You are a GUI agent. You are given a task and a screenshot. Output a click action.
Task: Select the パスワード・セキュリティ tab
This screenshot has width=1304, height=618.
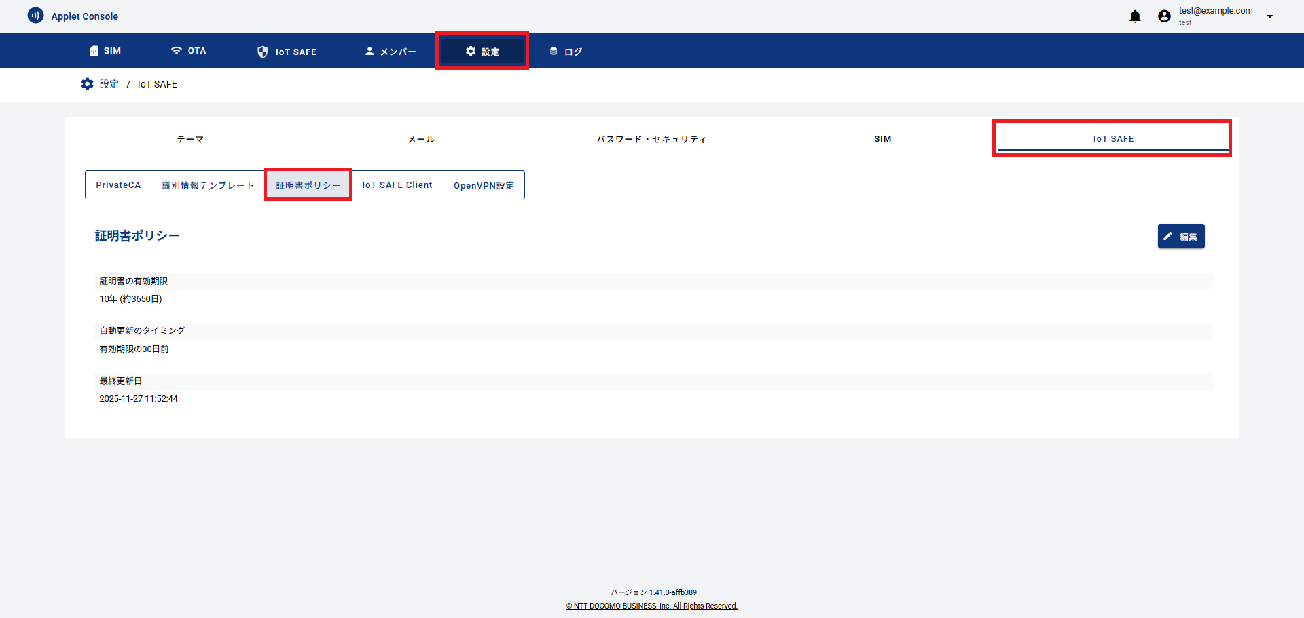(x=651, y=139)
